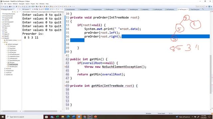Collapse the (default package) node
Viewport: 213px width, 119px height.
pos(5,44)
